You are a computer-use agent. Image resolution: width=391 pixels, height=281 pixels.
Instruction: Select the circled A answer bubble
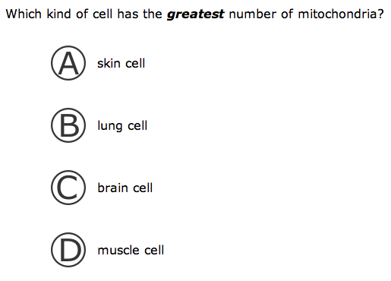(68, 63)
